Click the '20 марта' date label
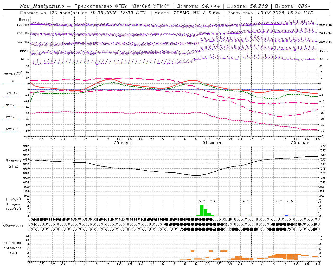The image size is (333, 266). tap(123, 143)
